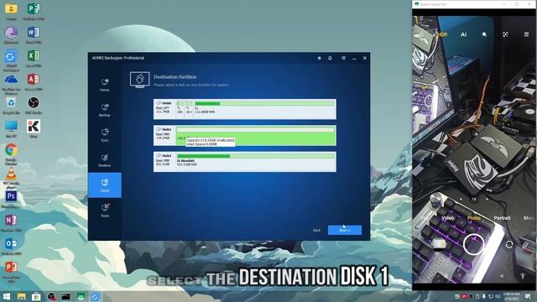The width and height of the screenshot is (537, 302).
Task: Open OneDrive desktop shortcut
Action: tap(11, 84)
